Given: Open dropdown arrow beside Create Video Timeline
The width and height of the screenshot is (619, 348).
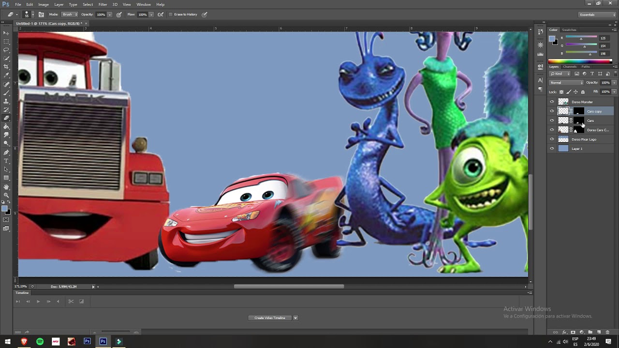Looking at the screenshot, I should coord(295,318).
